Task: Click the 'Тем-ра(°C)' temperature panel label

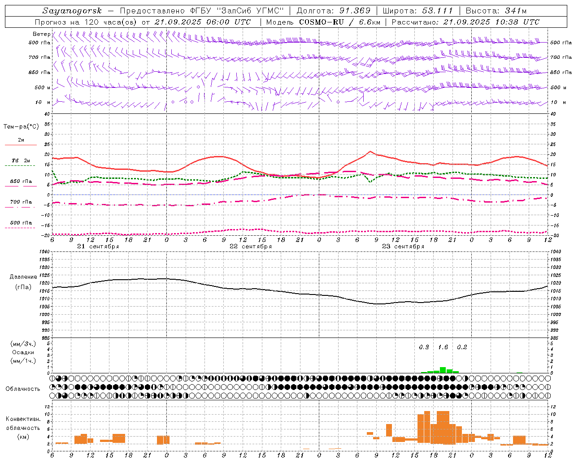Action: click(21, 127)
